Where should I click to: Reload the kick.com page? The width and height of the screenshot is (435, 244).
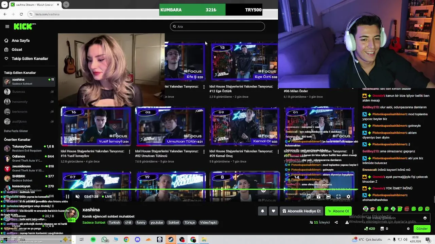coord(21,14)
